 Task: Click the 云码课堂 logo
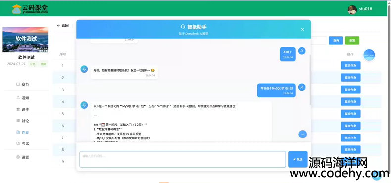tap(30, 9)
